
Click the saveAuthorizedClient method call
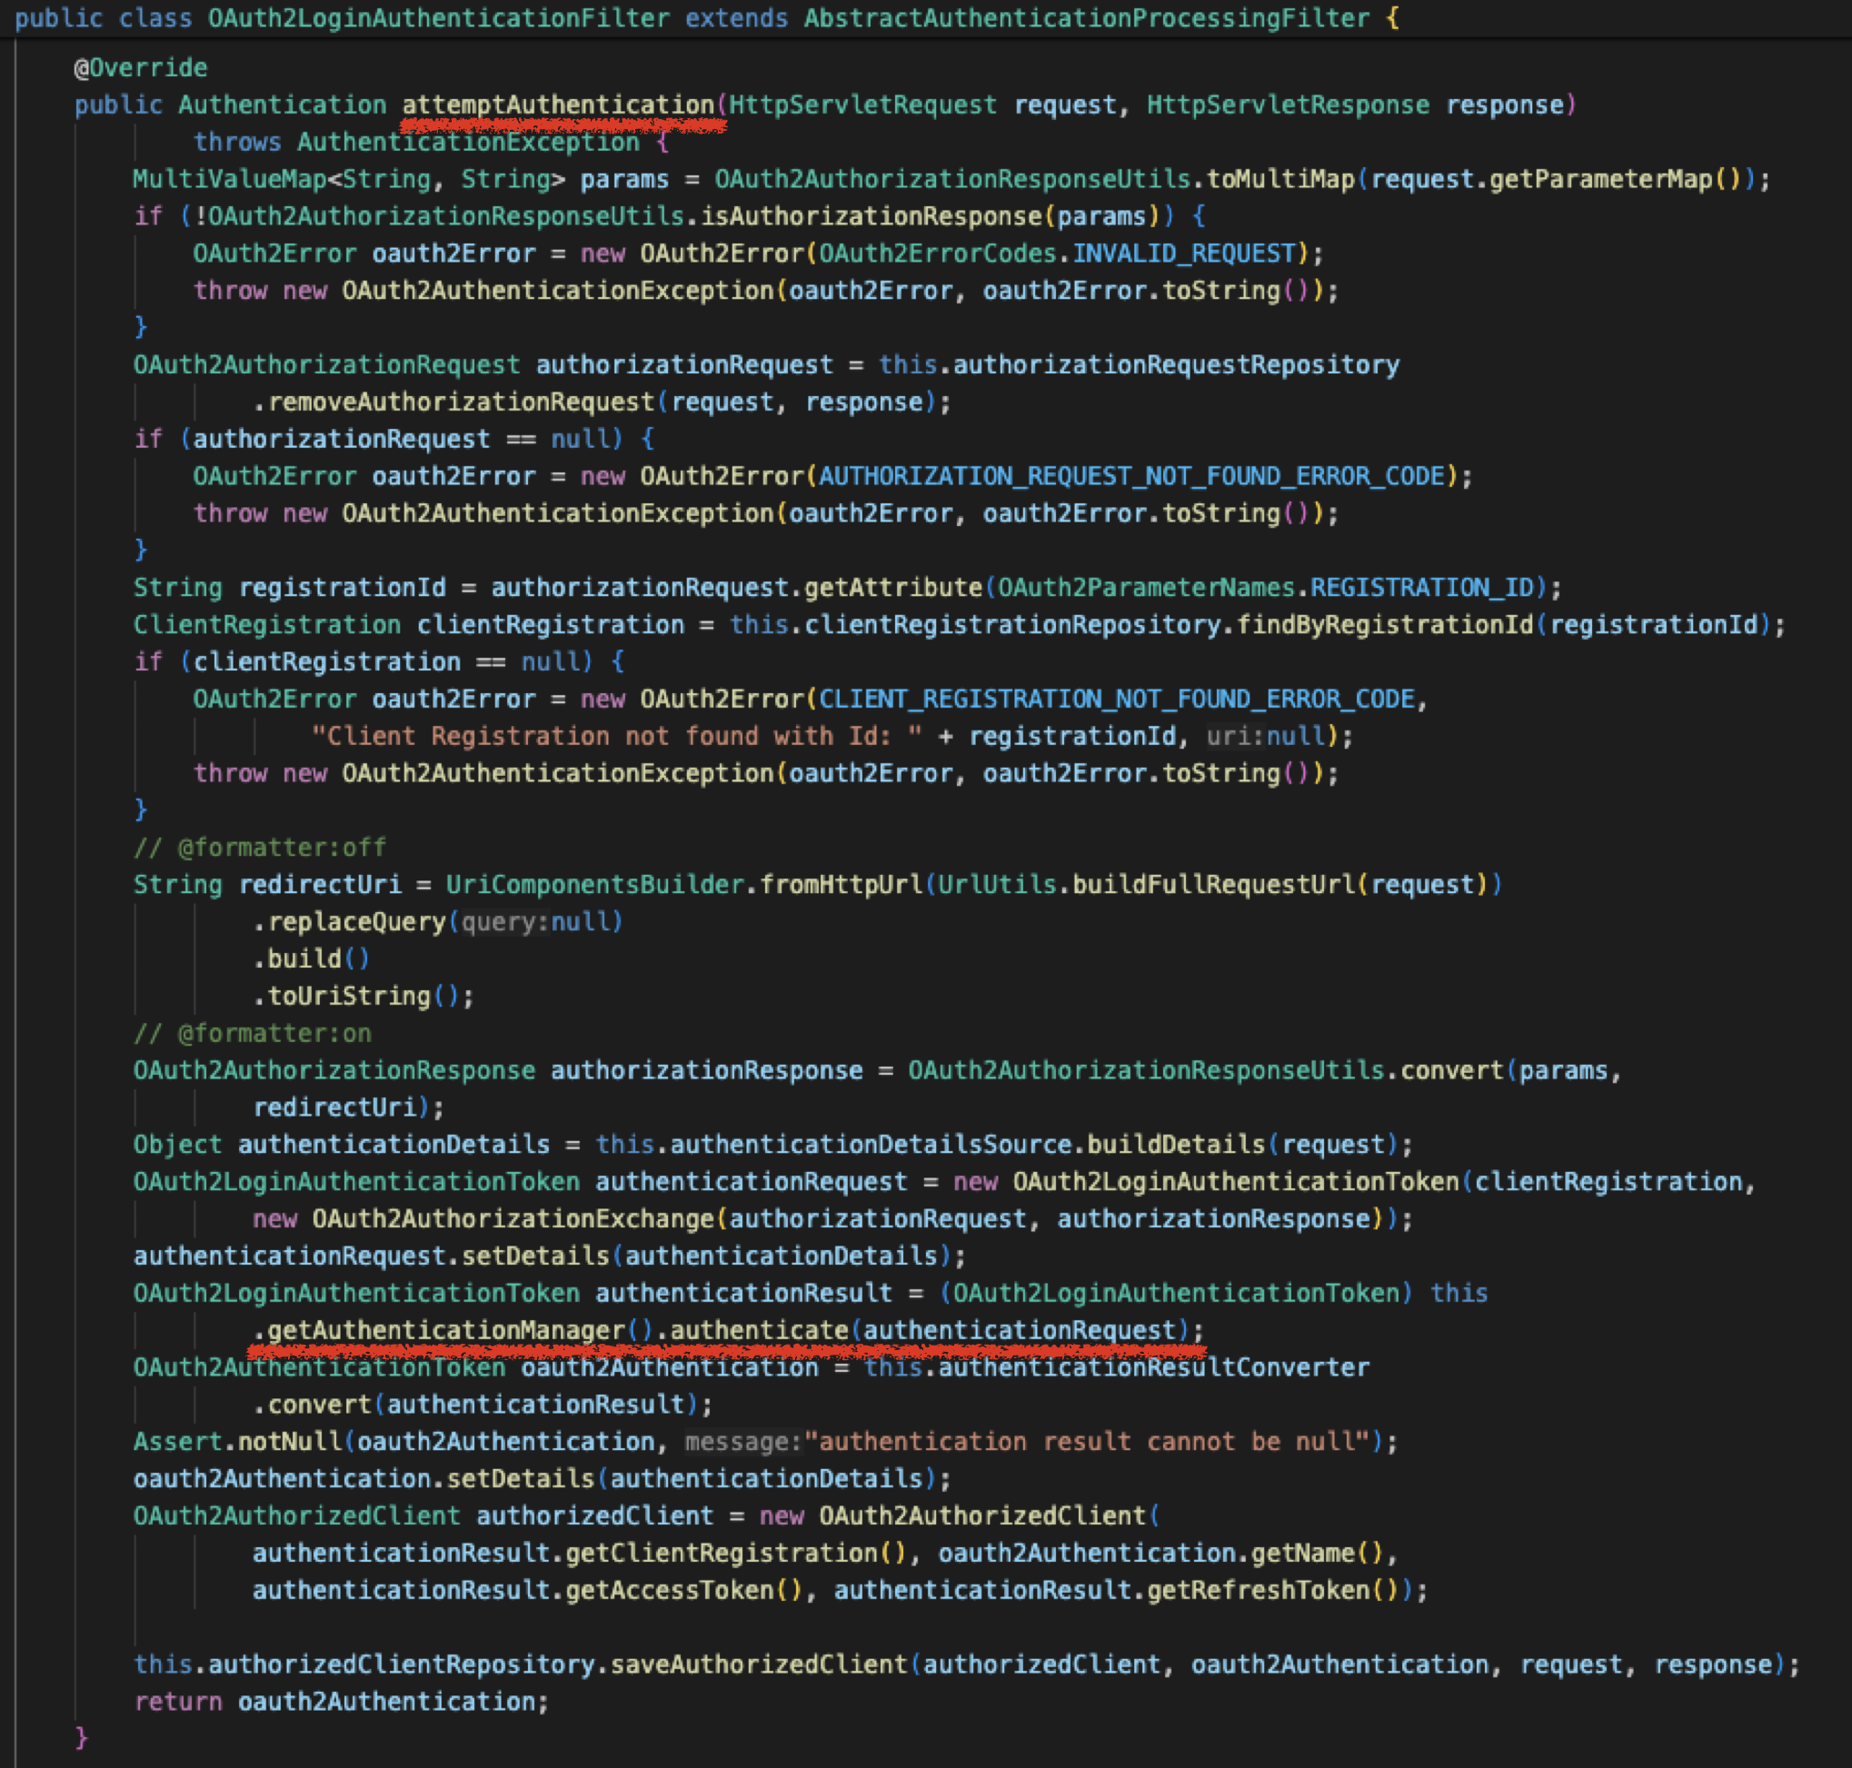[759, 1664]
